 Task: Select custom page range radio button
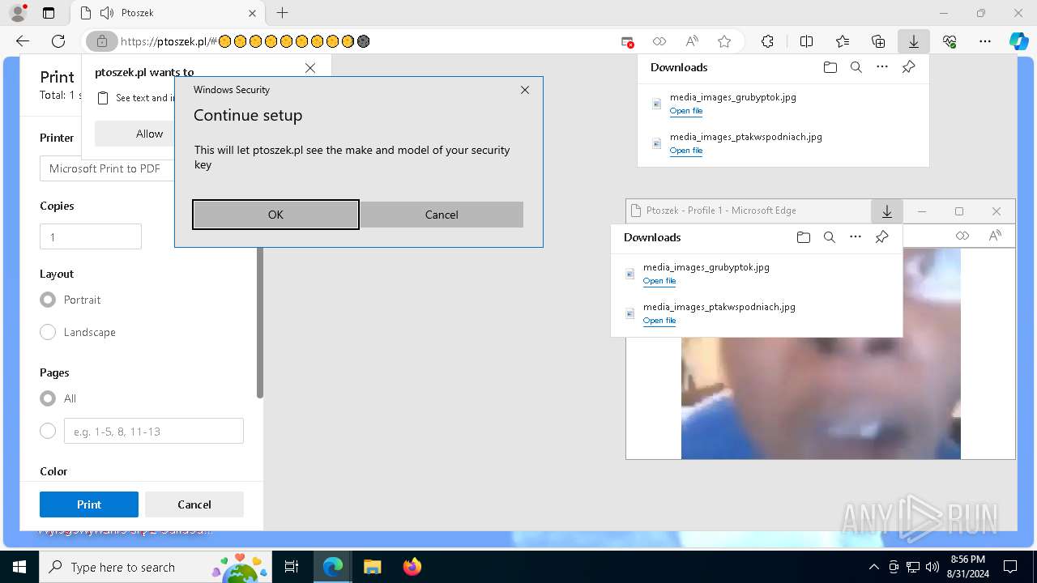[48, 431]
